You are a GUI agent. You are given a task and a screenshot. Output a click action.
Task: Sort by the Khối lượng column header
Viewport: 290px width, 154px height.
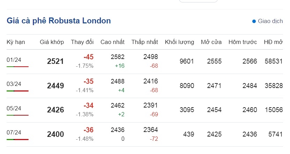tap(179, 42)
